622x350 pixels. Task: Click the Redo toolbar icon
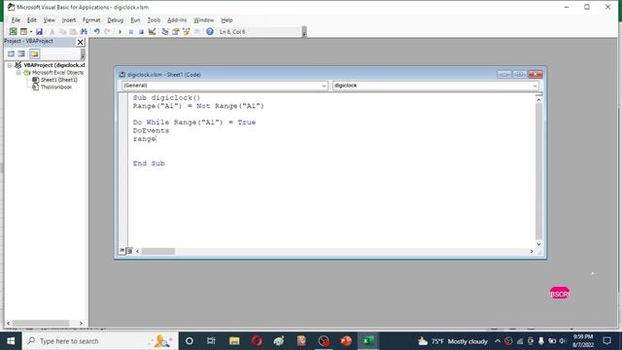[107, 32]
